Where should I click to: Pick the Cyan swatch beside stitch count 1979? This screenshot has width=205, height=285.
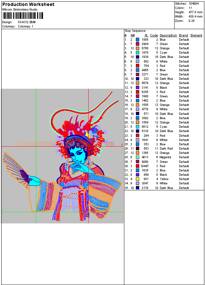click(138, 53)
